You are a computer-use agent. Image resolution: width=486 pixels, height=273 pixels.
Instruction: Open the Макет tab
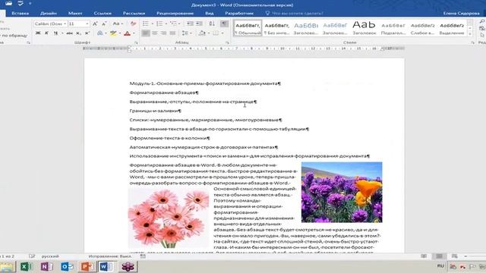(x=75, y=14)
